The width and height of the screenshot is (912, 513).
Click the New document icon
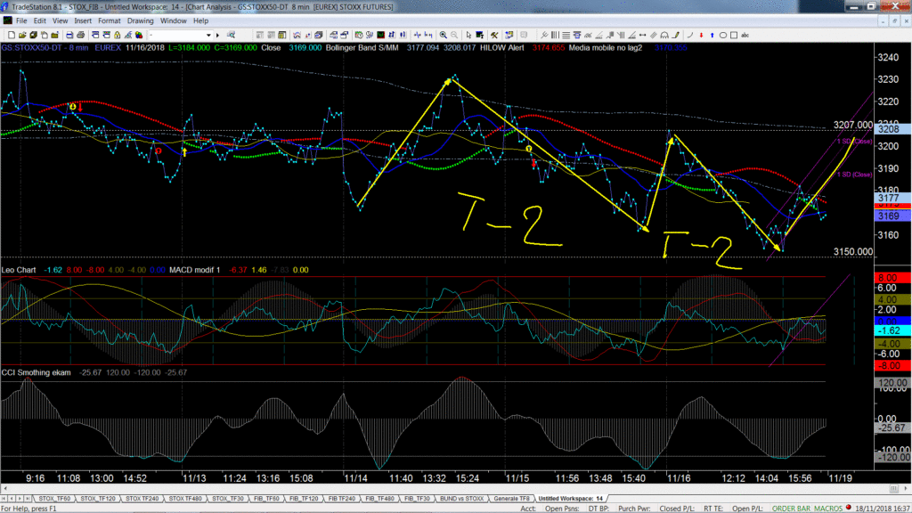[x=12, y=35]
